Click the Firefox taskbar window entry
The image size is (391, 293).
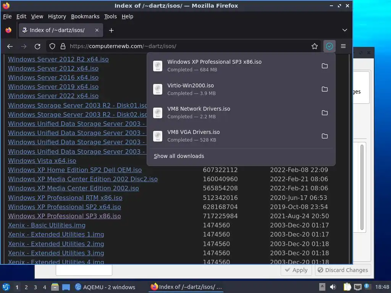click(186, 287)
